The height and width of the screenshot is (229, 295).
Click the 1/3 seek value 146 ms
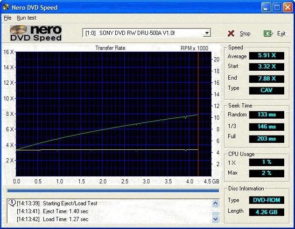pyautogui.click(x=267, y=127)
